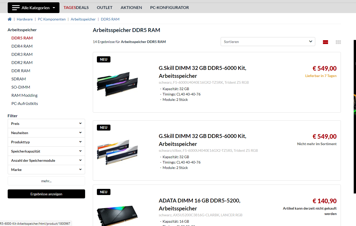The width and height of the screenshot is (356, 226).
Task: Show more filters with mehr...
Action: [46, 181]
